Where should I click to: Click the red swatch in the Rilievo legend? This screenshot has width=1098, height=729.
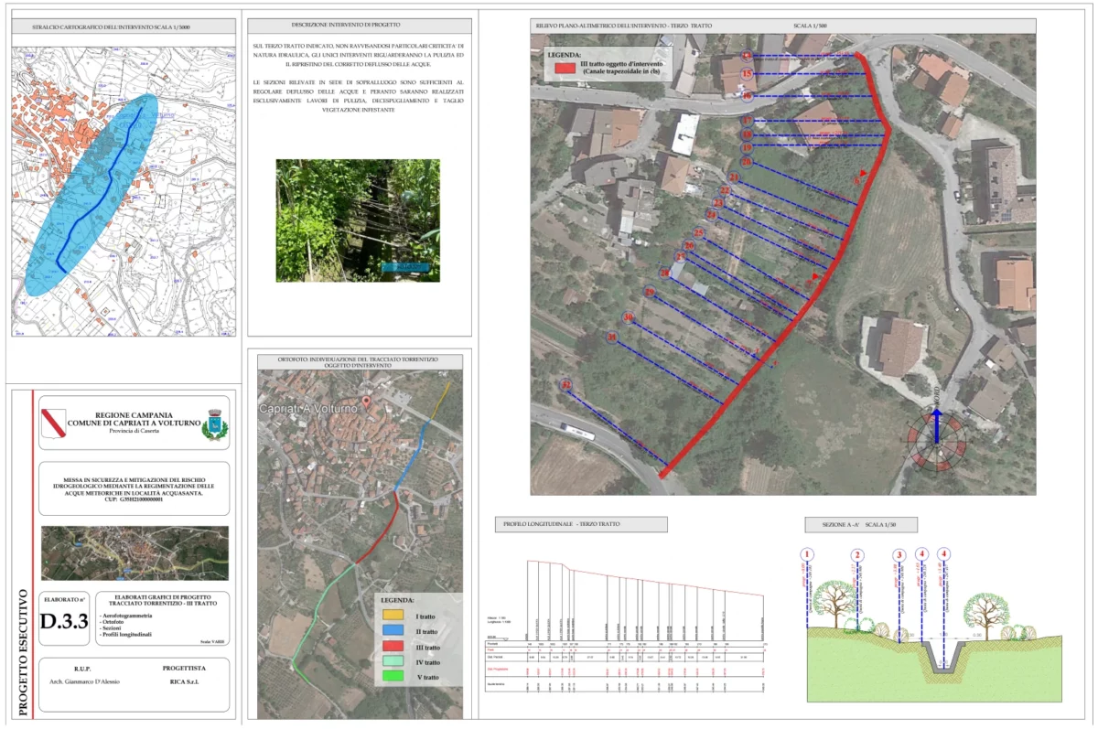point(561,69)
